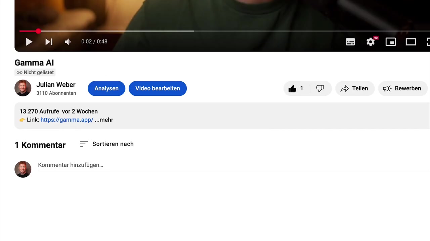This screenshot has width=430, height=241.
Task: Open the Julian Weber channel name link
Action: 56,85
